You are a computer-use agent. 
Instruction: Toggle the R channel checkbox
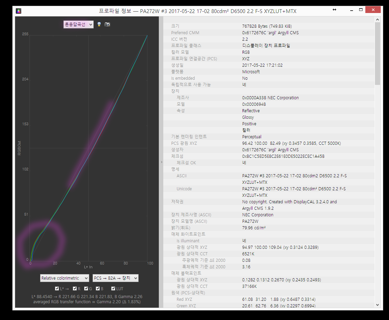pos(75,289)
